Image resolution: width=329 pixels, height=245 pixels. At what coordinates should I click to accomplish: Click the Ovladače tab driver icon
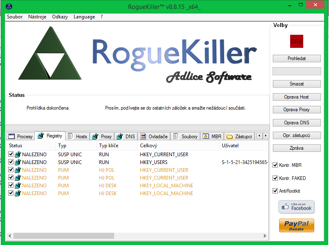pyautogui.click(x=143, y=136)
